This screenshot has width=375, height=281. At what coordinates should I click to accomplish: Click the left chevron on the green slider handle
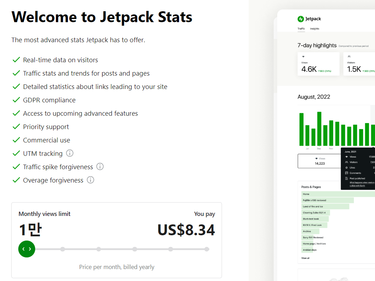(x=24, y=249)
